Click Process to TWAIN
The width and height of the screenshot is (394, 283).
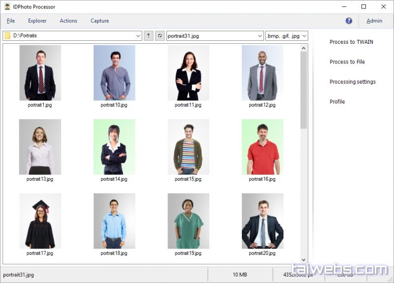[x=351, y=42]
